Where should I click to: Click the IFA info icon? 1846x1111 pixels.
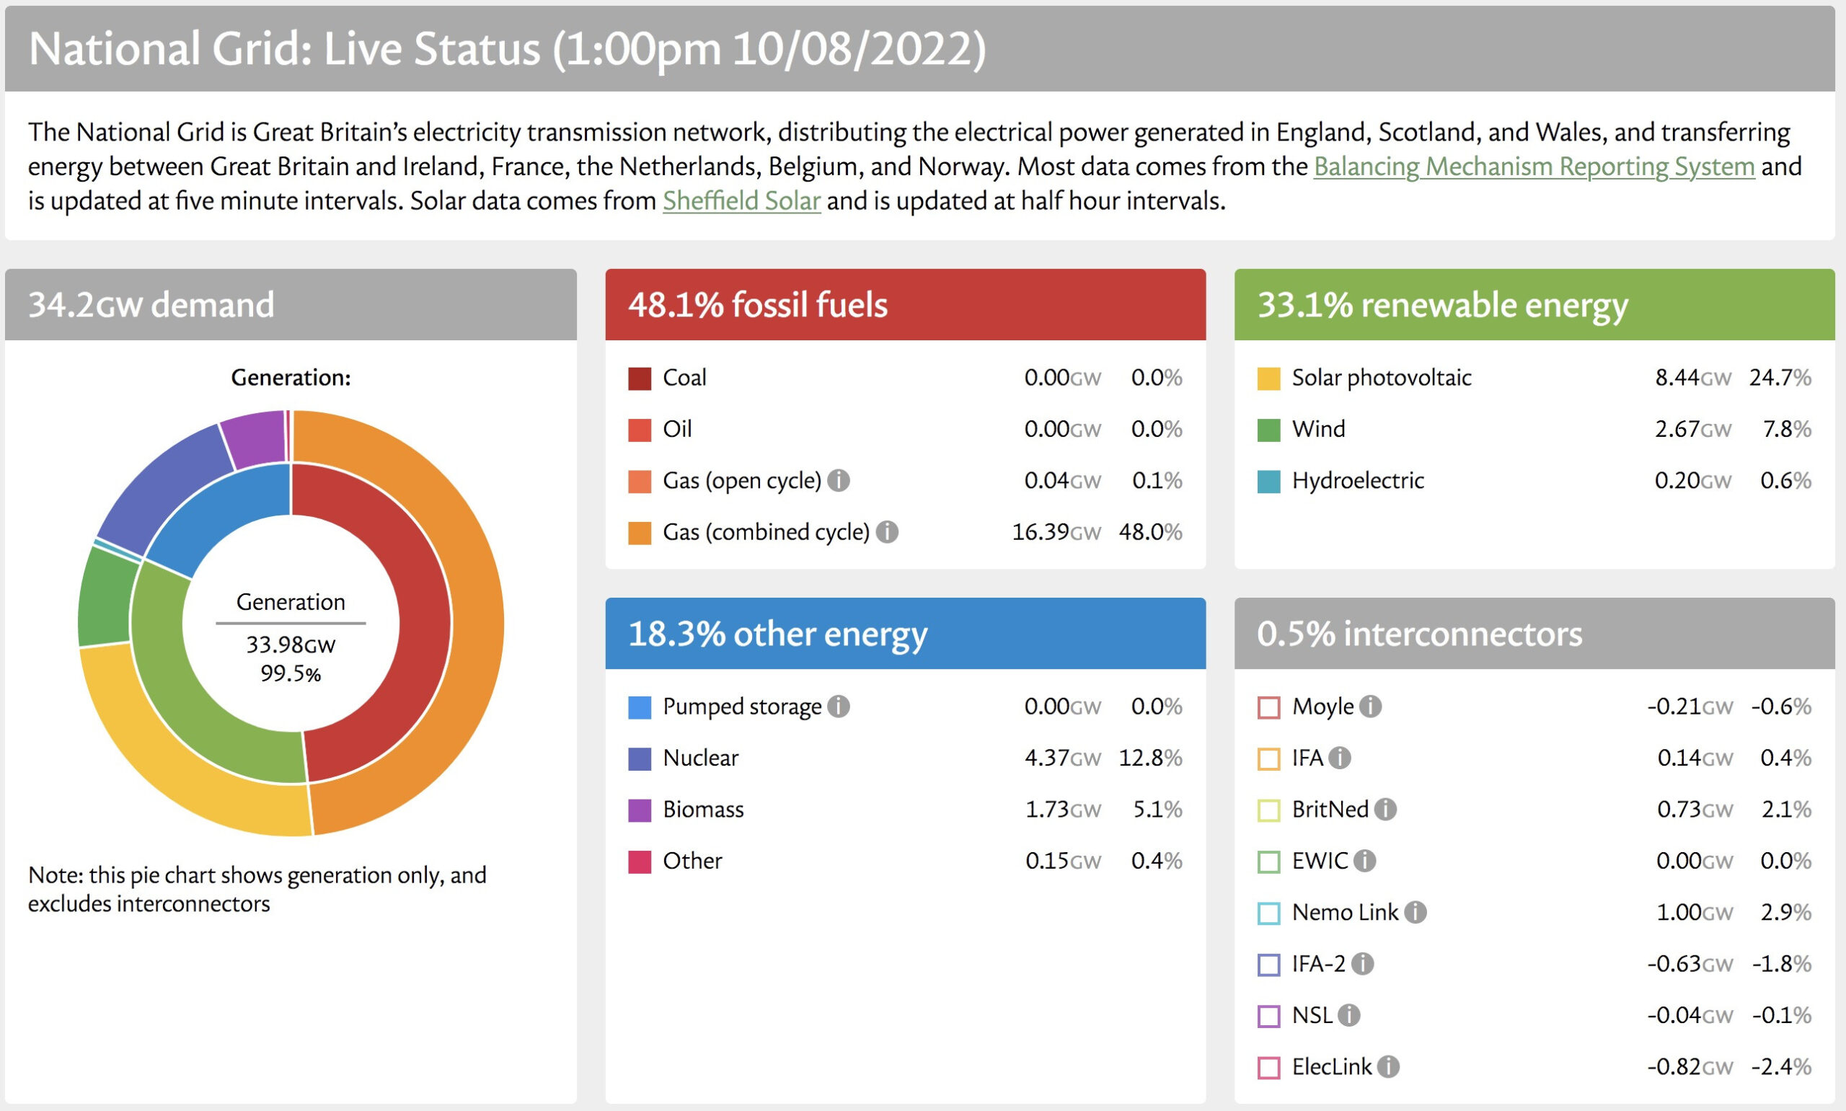point(1339,758)
